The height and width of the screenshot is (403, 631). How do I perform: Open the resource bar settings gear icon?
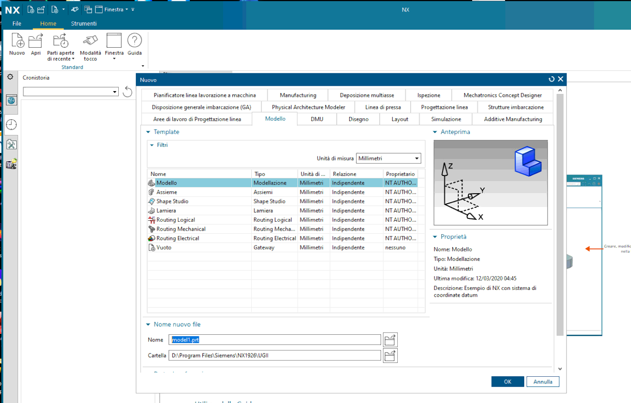click(10, 77)
